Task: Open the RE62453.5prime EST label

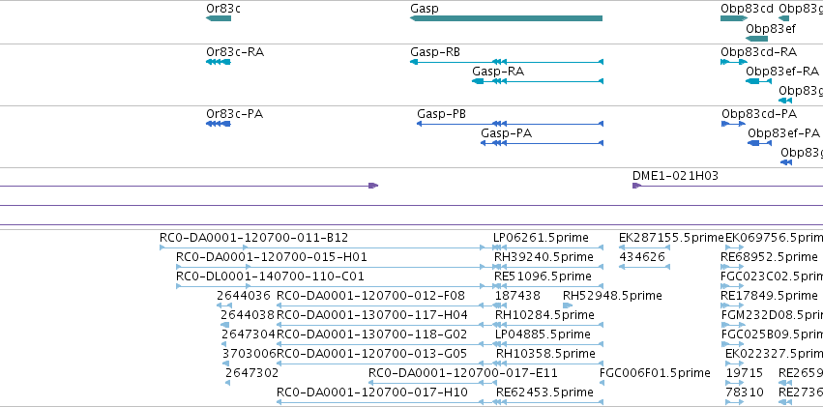Action: 544,392
